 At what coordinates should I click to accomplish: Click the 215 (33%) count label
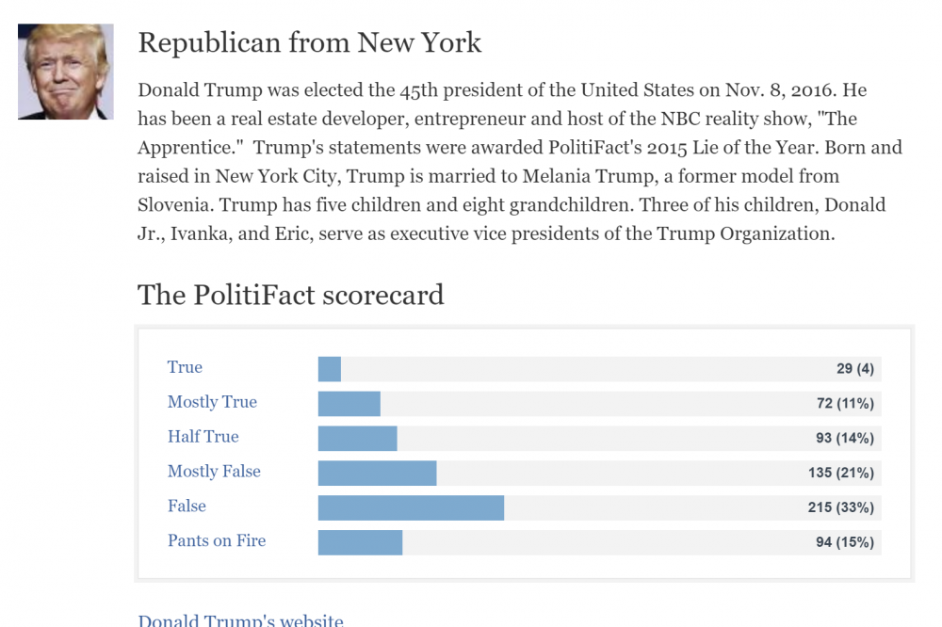[841, 508]
